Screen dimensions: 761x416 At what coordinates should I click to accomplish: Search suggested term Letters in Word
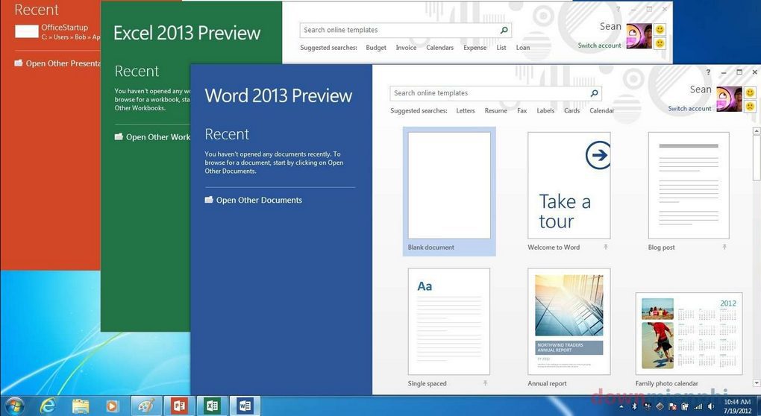(466, 111)
